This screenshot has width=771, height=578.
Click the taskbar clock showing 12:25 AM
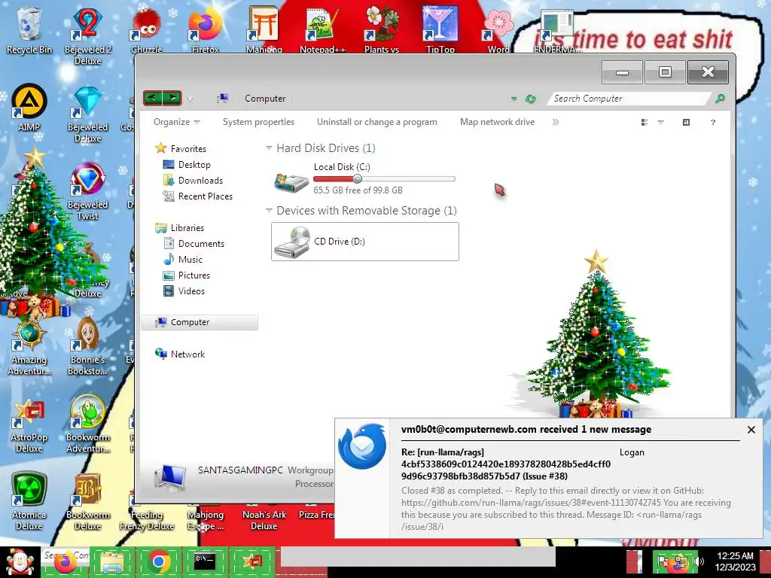[735, 561]
